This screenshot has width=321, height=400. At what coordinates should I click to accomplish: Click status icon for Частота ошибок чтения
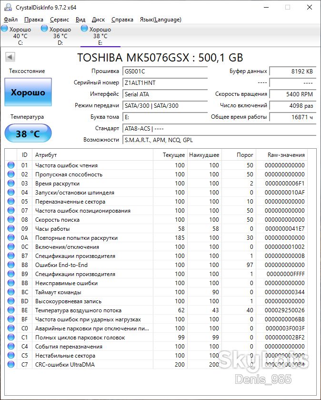pyautogui.click(x=11, y=165)
